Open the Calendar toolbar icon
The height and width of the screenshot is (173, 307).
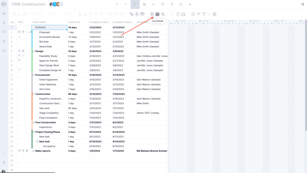(x=157, y=14)
